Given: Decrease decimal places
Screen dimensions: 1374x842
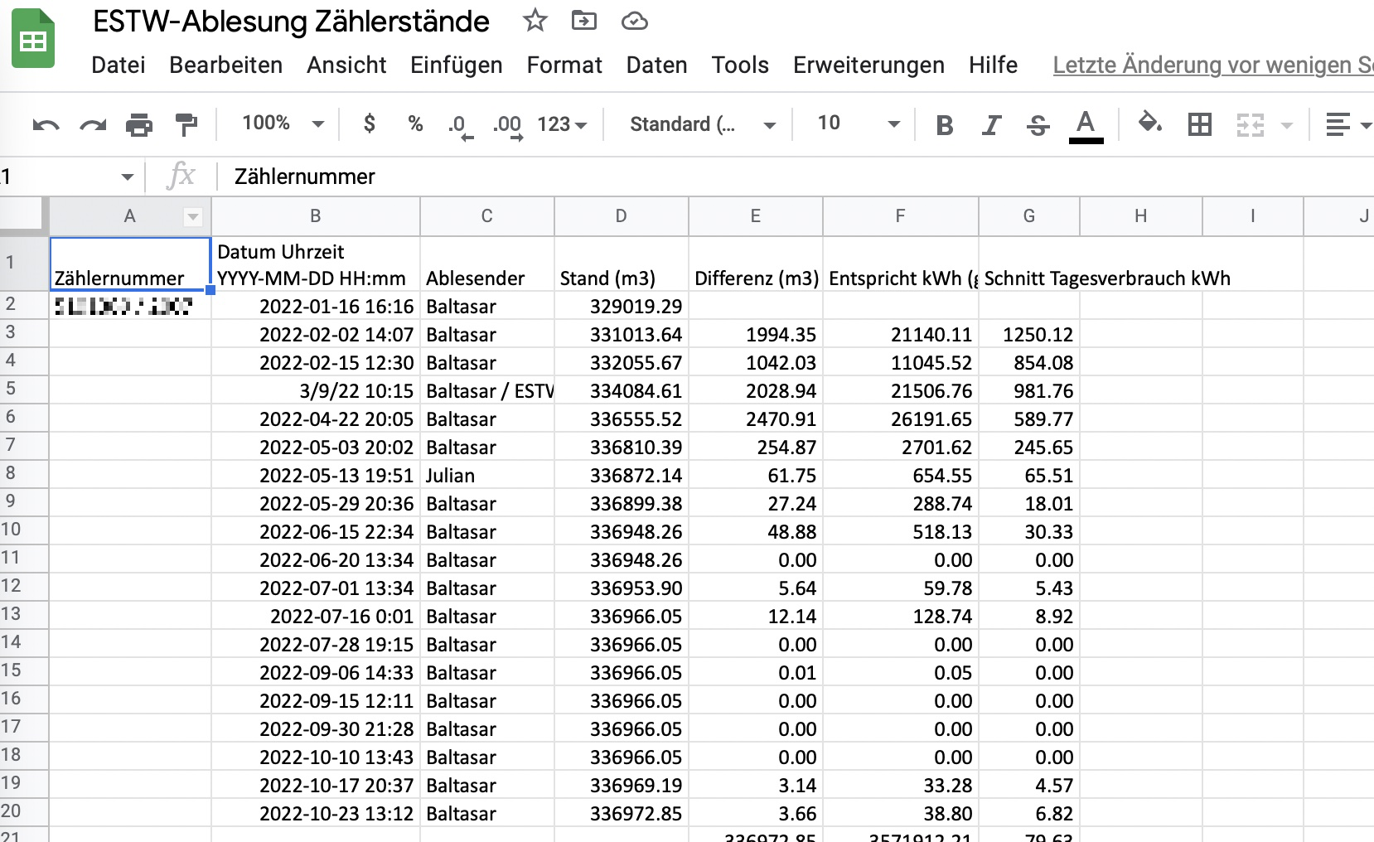Looking at the screenshot, I should tap(459, 126).
